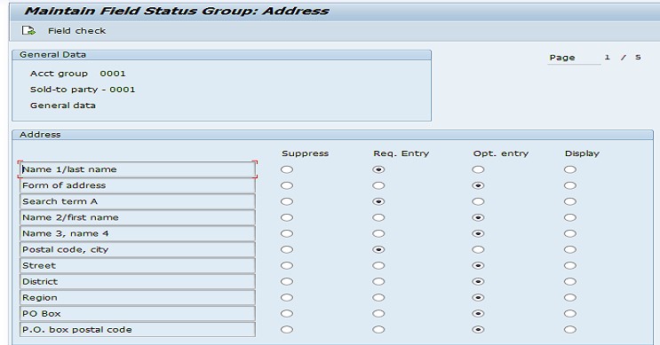660x345 pixels.
Task: Set P.O. box postal code to Display
Action: click(570, 329)
